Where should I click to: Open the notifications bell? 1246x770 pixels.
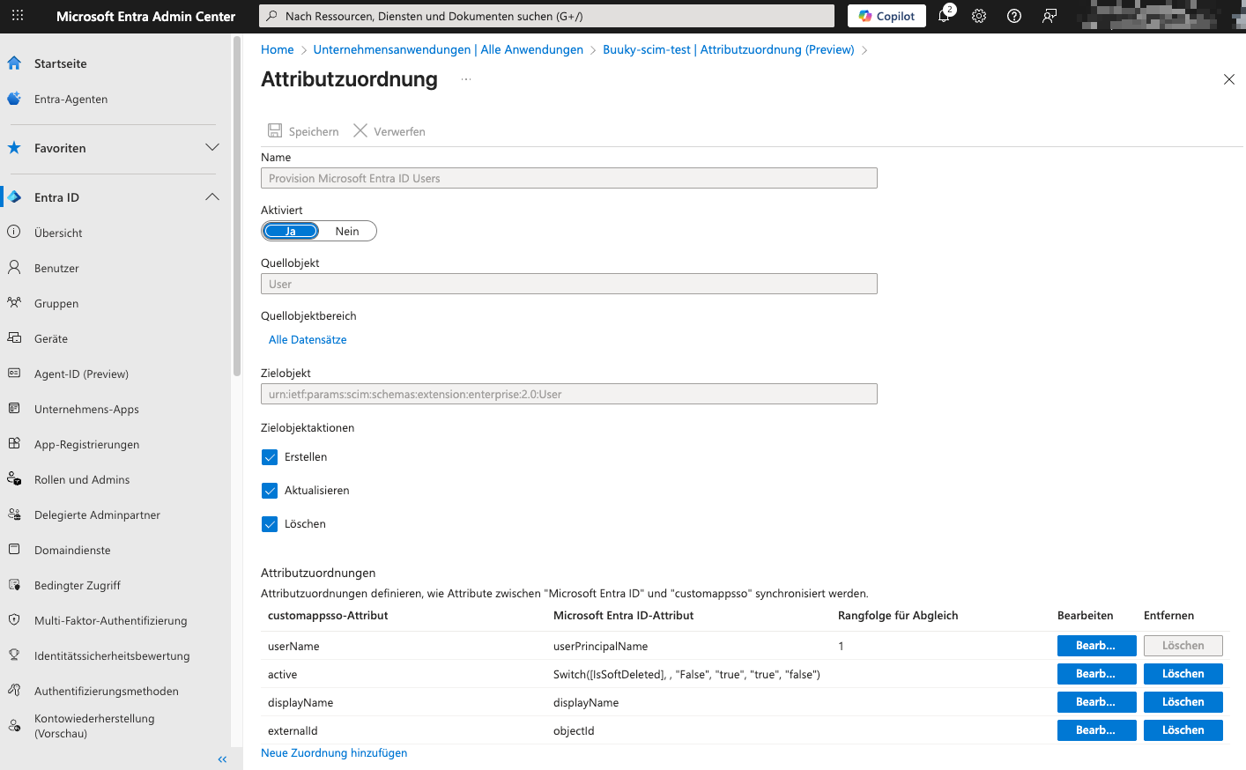943,15
